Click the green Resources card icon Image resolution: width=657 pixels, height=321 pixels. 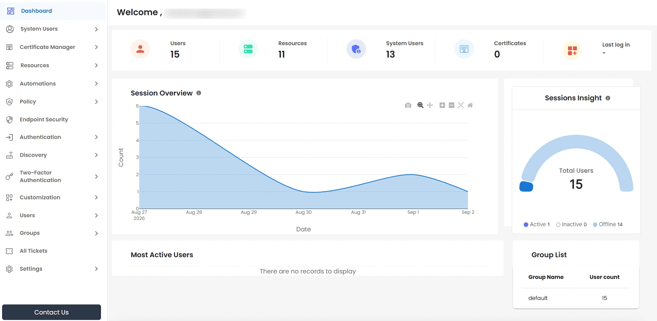[248, 49]
